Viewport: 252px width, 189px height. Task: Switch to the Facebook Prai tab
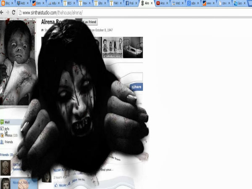pyautogui.click(x=131, y=3)
